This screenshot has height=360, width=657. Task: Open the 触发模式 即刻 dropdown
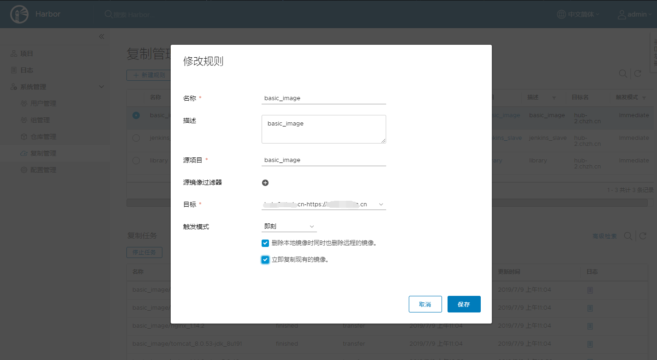click(289, 227)
